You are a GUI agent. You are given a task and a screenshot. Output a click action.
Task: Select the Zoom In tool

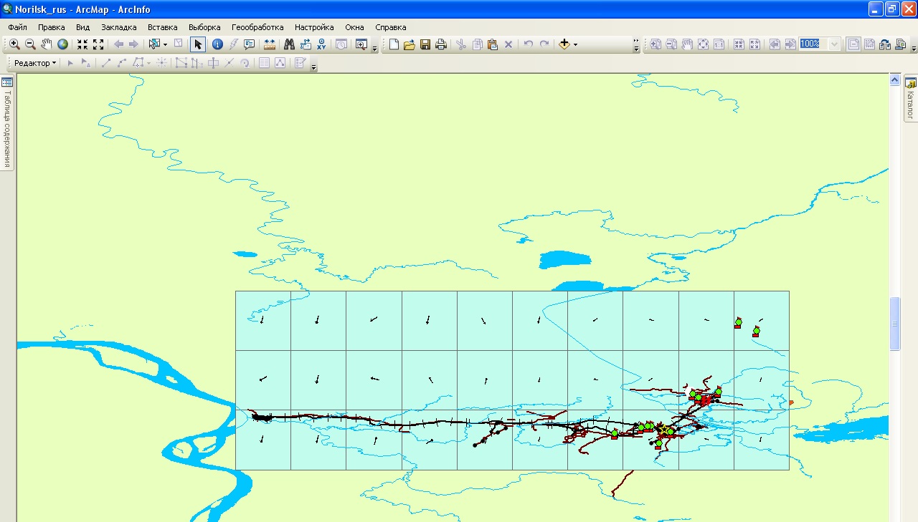[14, 44]
